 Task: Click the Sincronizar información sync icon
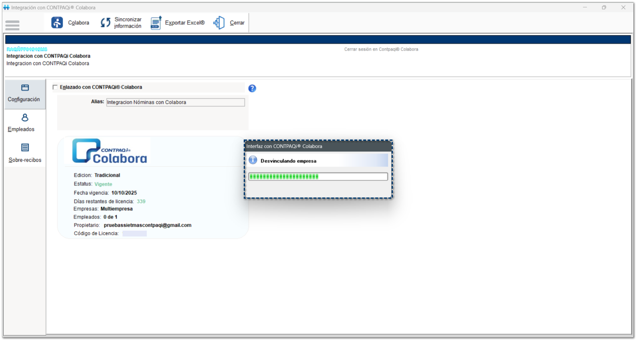(105, 23)
